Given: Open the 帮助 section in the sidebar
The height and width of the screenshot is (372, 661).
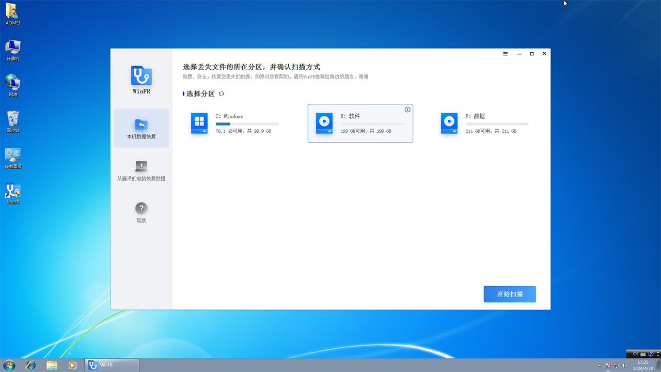Looking at the screenshot, I should click(x=141, y=212).
